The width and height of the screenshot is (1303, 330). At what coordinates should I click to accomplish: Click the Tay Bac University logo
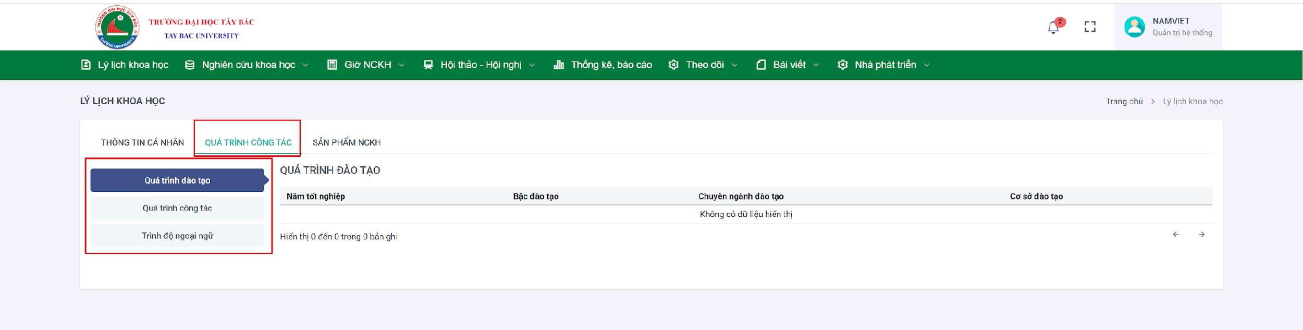coord(117,27)
